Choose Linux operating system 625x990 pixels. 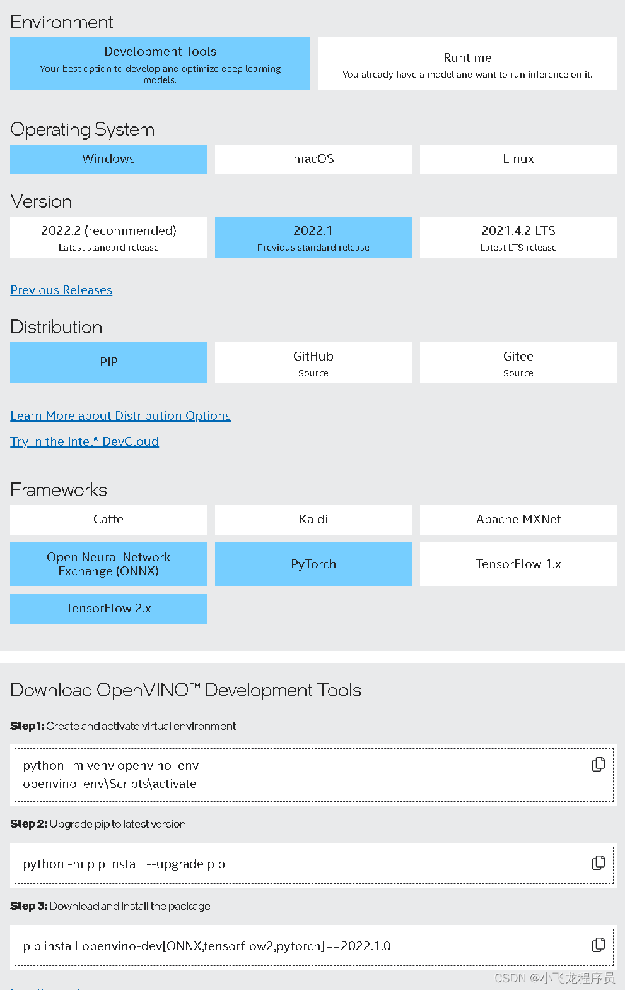[518, 159]
